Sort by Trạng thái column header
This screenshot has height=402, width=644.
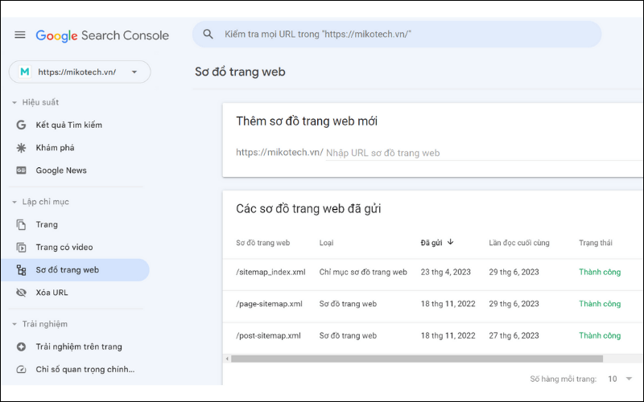tap(596, 243)
